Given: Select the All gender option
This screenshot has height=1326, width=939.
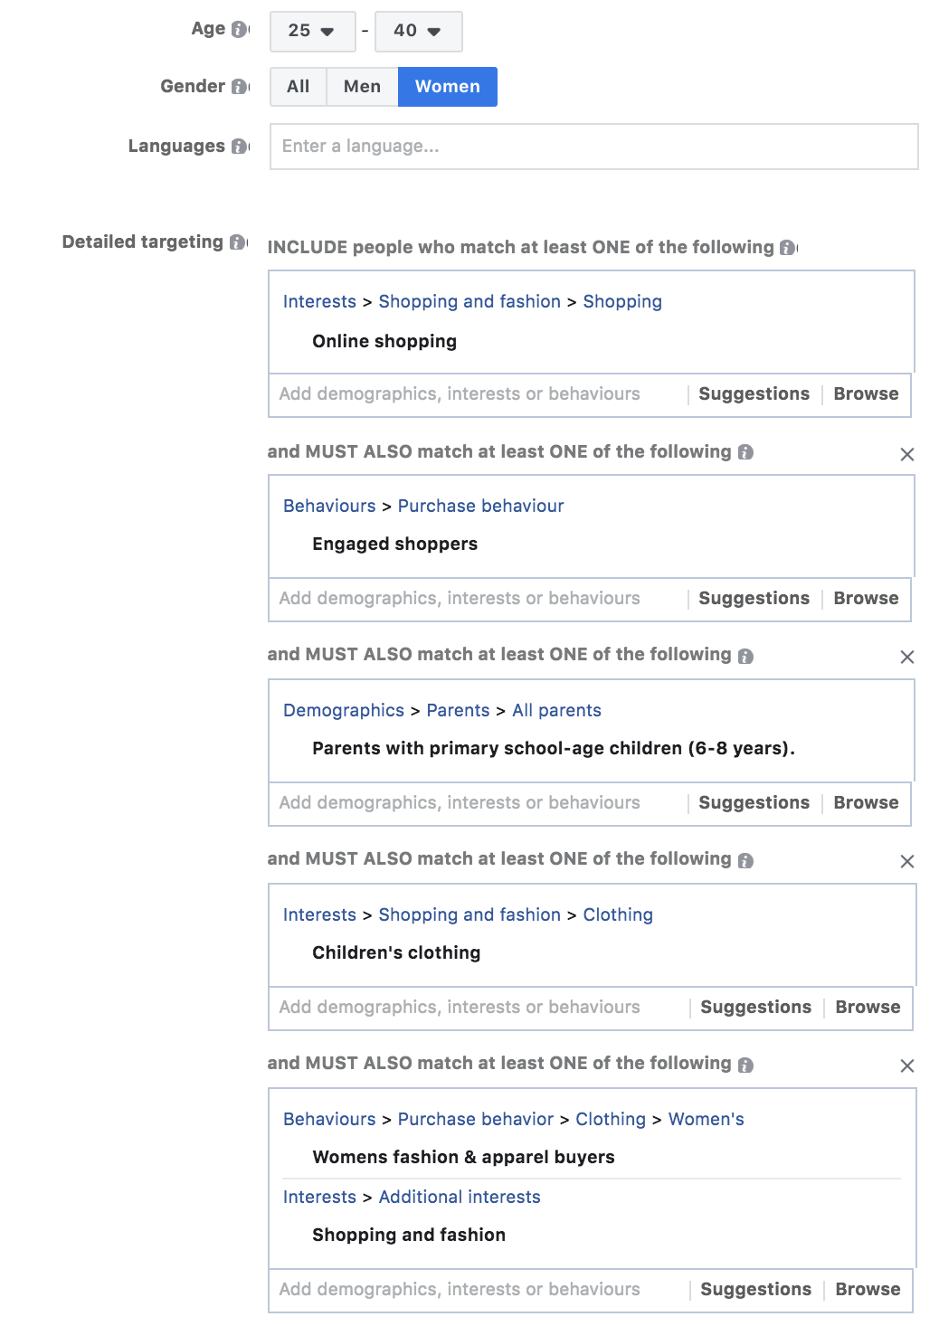Looking at the screenshot, I should point(298,87).
